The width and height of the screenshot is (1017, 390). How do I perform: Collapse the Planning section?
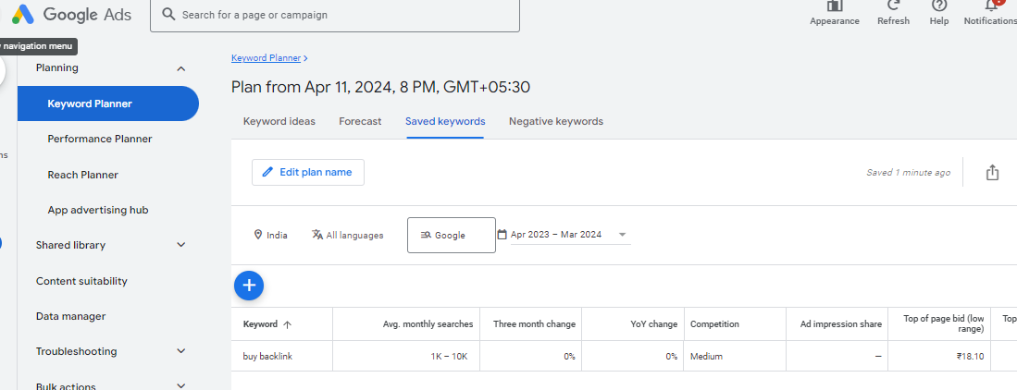click(x=181, y=68)
